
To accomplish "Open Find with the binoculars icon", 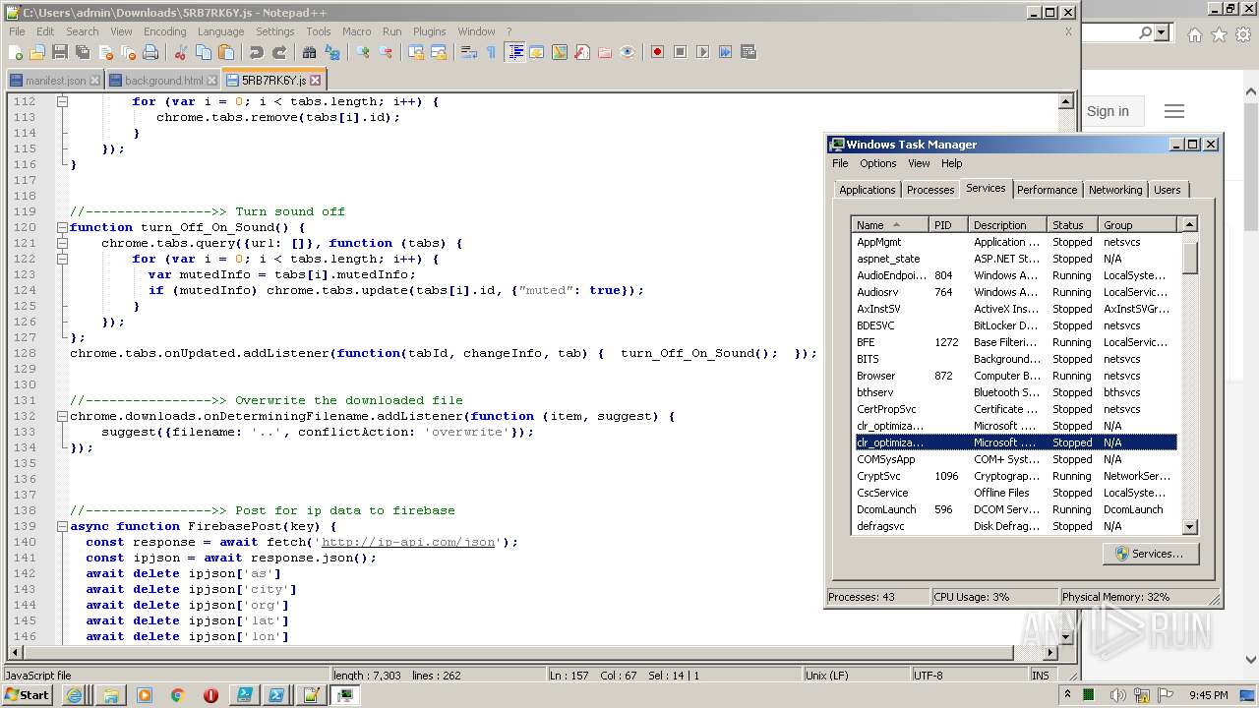I will pos(310,52).
